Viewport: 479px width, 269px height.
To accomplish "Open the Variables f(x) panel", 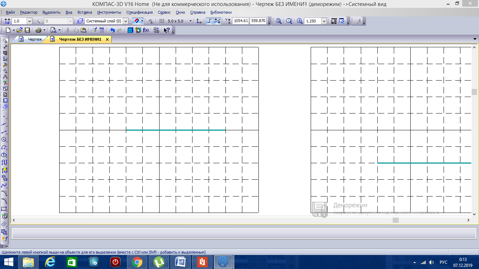I will point(146,30).
